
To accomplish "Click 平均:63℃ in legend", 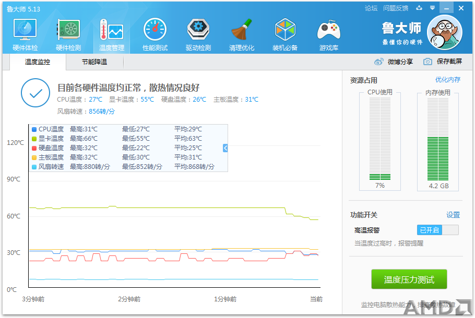I will click(188, 139).
